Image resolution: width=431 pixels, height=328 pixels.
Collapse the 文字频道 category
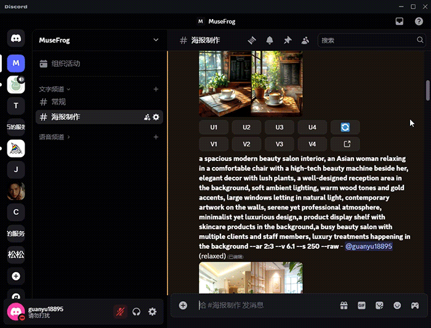pos(54,89)
